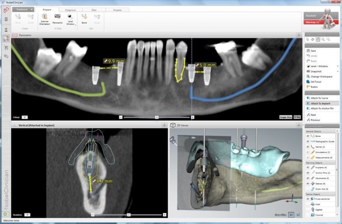Toggle visibility of Annotations (2)

[308, 152]
